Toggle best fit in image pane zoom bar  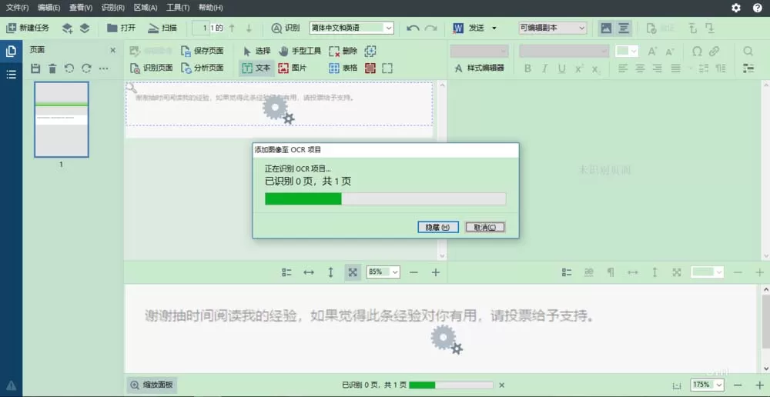(x=353, y=272)
